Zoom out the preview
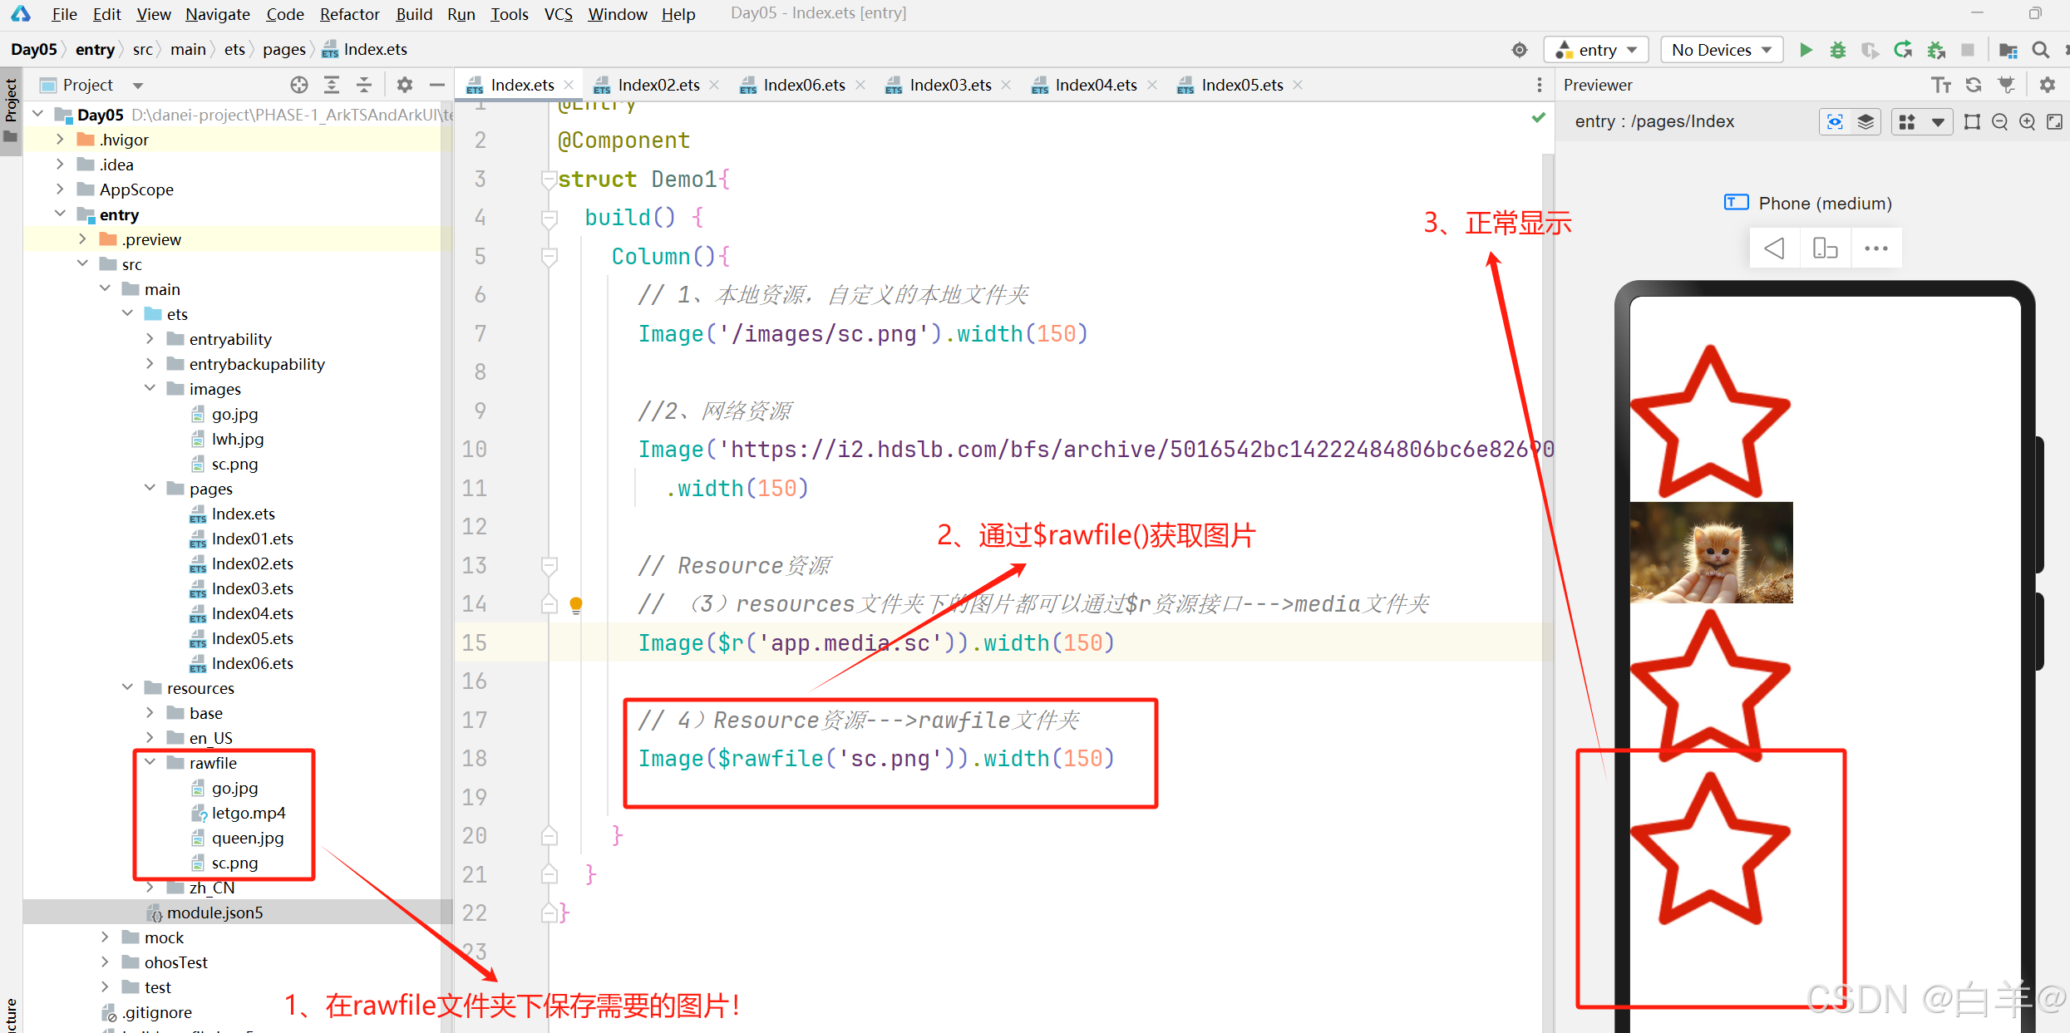Screen dimensions: 2070x1033 point(1999,122)
